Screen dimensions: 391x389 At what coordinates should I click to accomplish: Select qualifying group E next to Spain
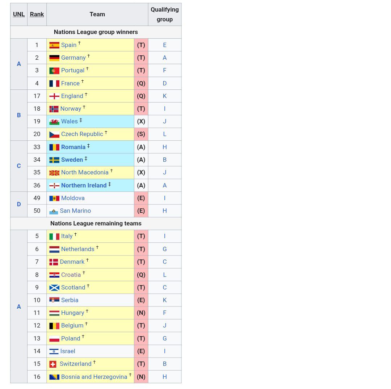[x=165, y=45]
